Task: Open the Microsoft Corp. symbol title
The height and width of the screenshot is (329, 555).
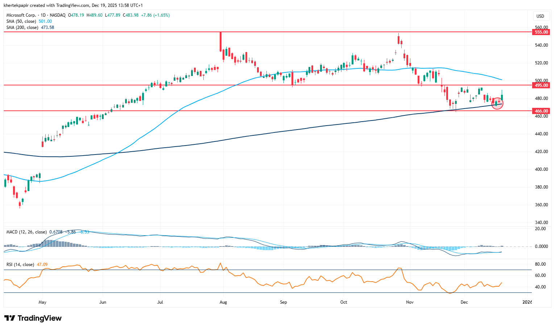Action: tap(21, 15)
